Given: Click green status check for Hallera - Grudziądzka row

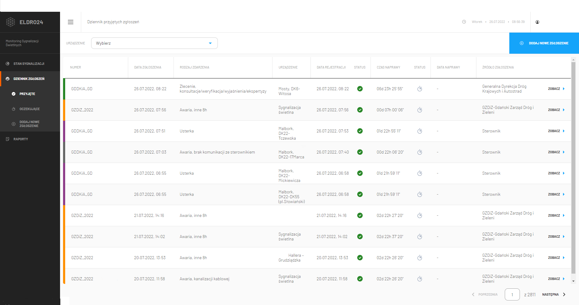Looking at the screenshot, I should pos(360,258).
